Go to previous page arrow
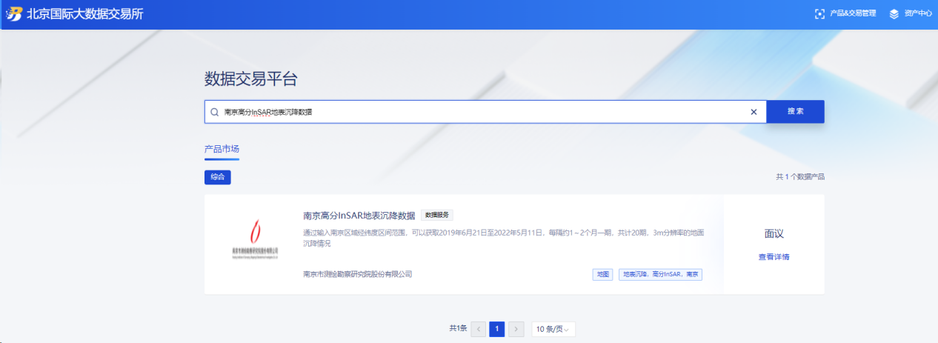 click(x=479, y=328)
